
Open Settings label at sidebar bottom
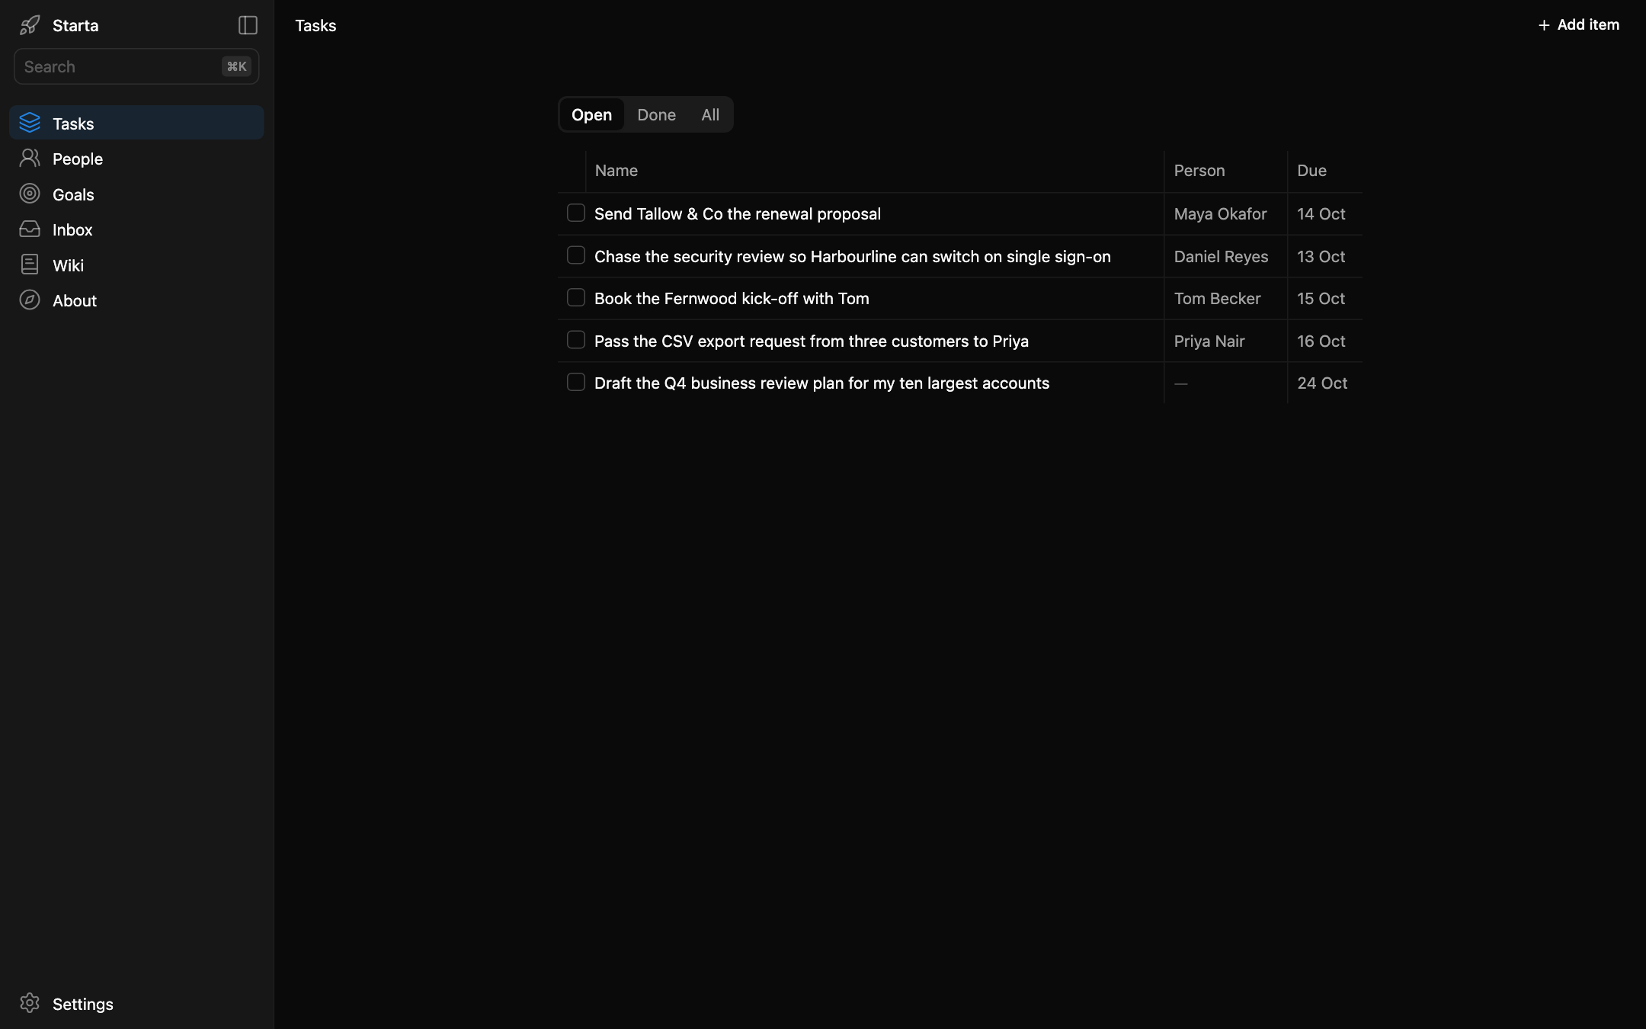tap(83, 1004)
